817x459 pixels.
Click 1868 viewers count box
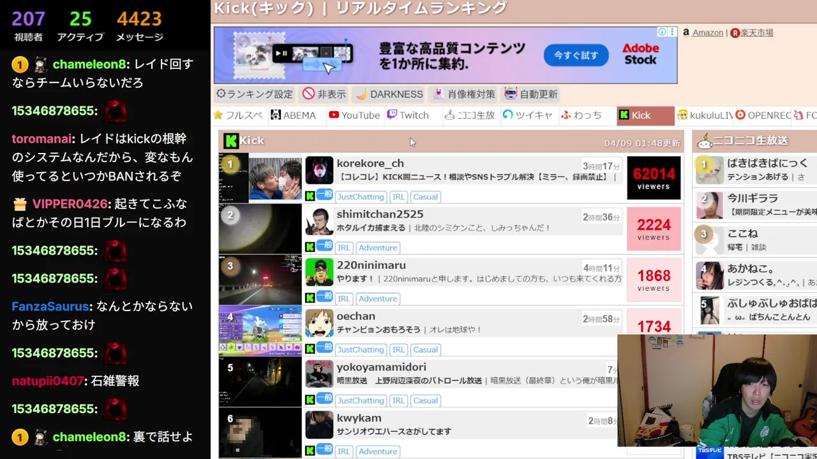(654, 280)
